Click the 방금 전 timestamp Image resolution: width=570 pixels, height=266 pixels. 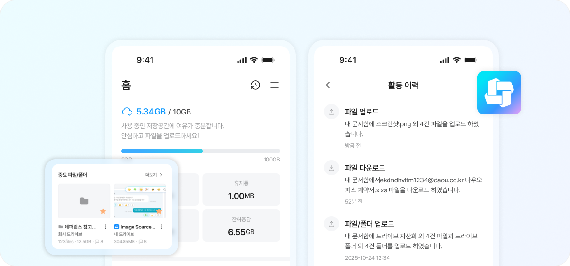(x=353, y=146)
